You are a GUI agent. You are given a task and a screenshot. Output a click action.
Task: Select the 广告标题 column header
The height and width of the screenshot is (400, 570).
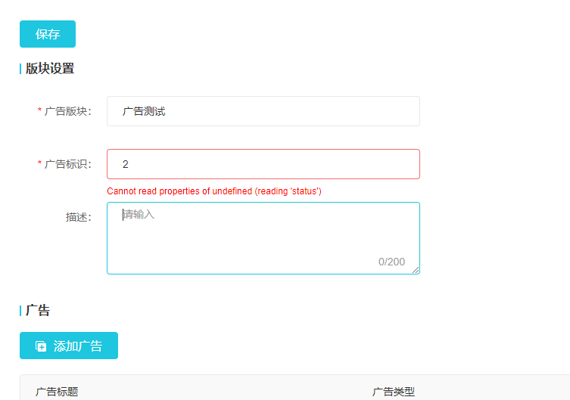(57, 392)
